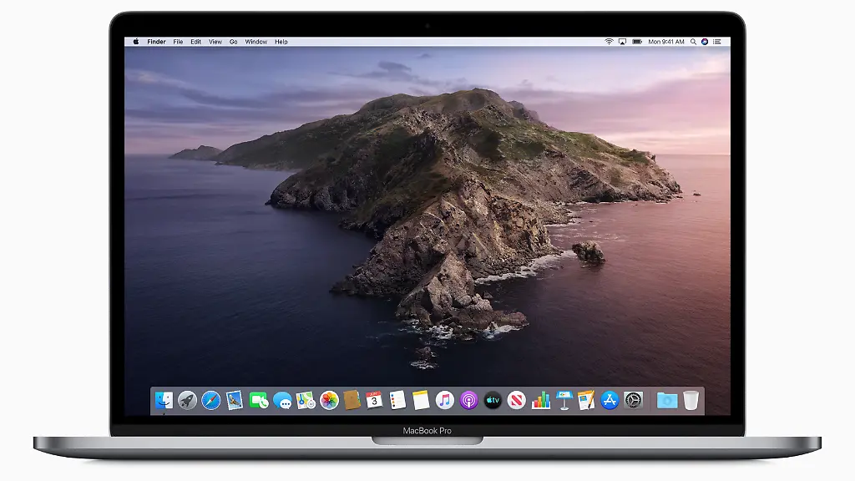Open the Go menu
This screenshot has height=481, width=855.
pos(233,40)
